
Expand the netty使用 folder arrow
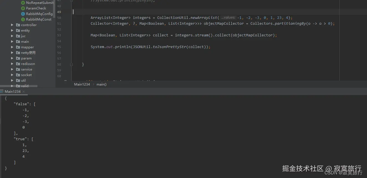coord(12,53)
